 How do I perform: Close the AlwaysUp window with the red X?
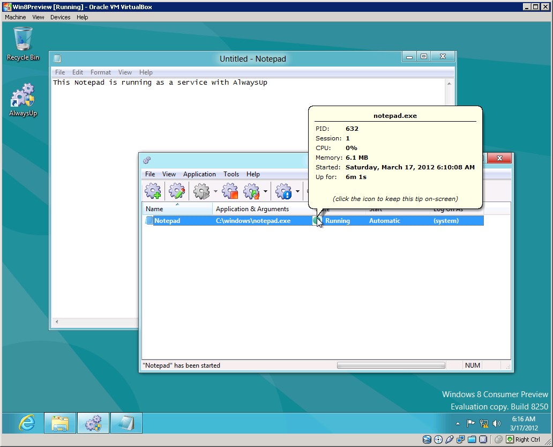click(499, 158)
